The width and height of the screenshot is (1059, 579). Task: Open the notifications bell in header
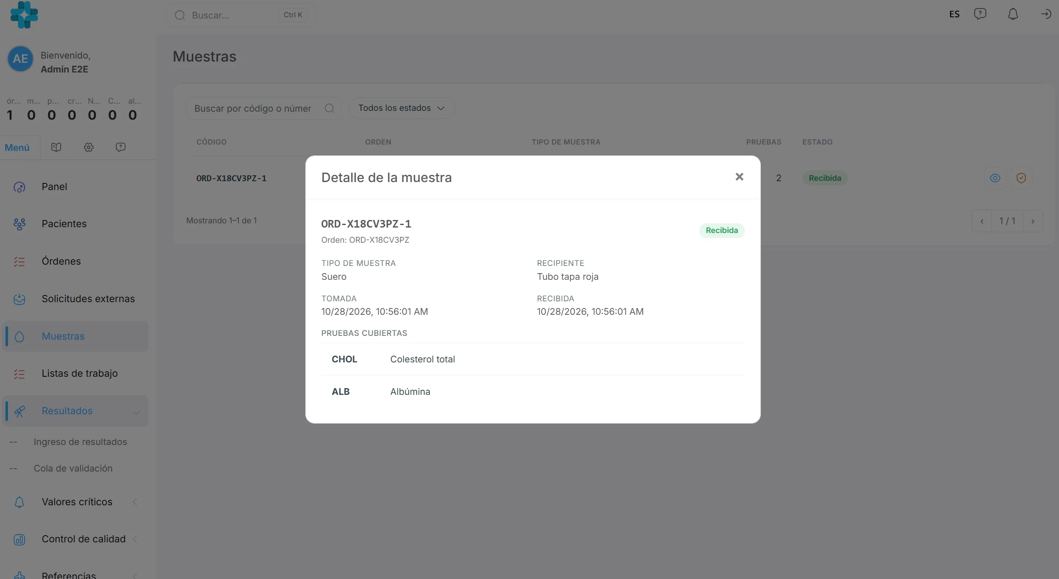1013,14
